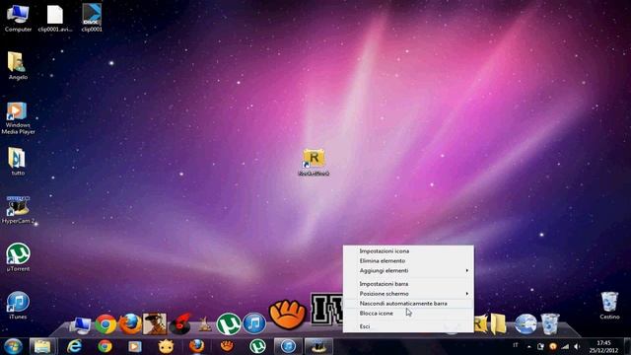This screenshot has height=355, width=631.
Task: Click the black and red disc dock icon
Action: (x=180, y=324)
